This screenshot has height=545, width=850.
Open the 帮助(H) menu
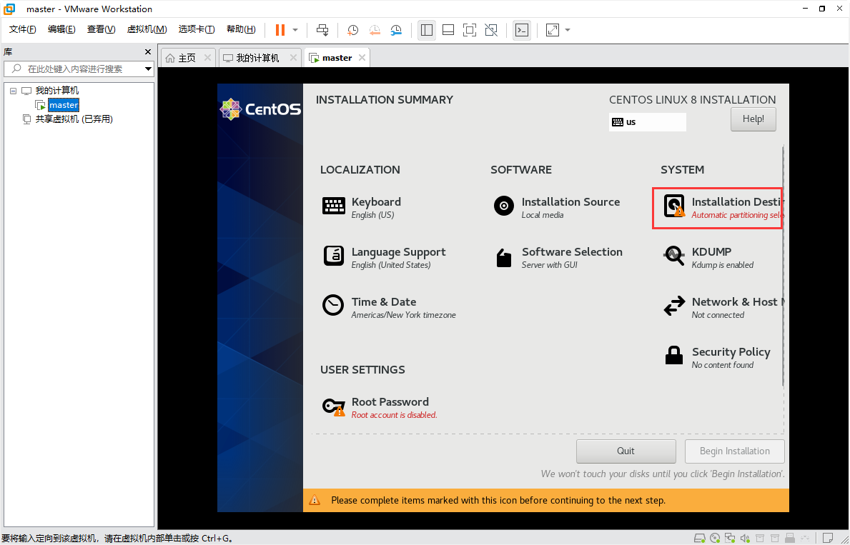[x=241, y=29]
